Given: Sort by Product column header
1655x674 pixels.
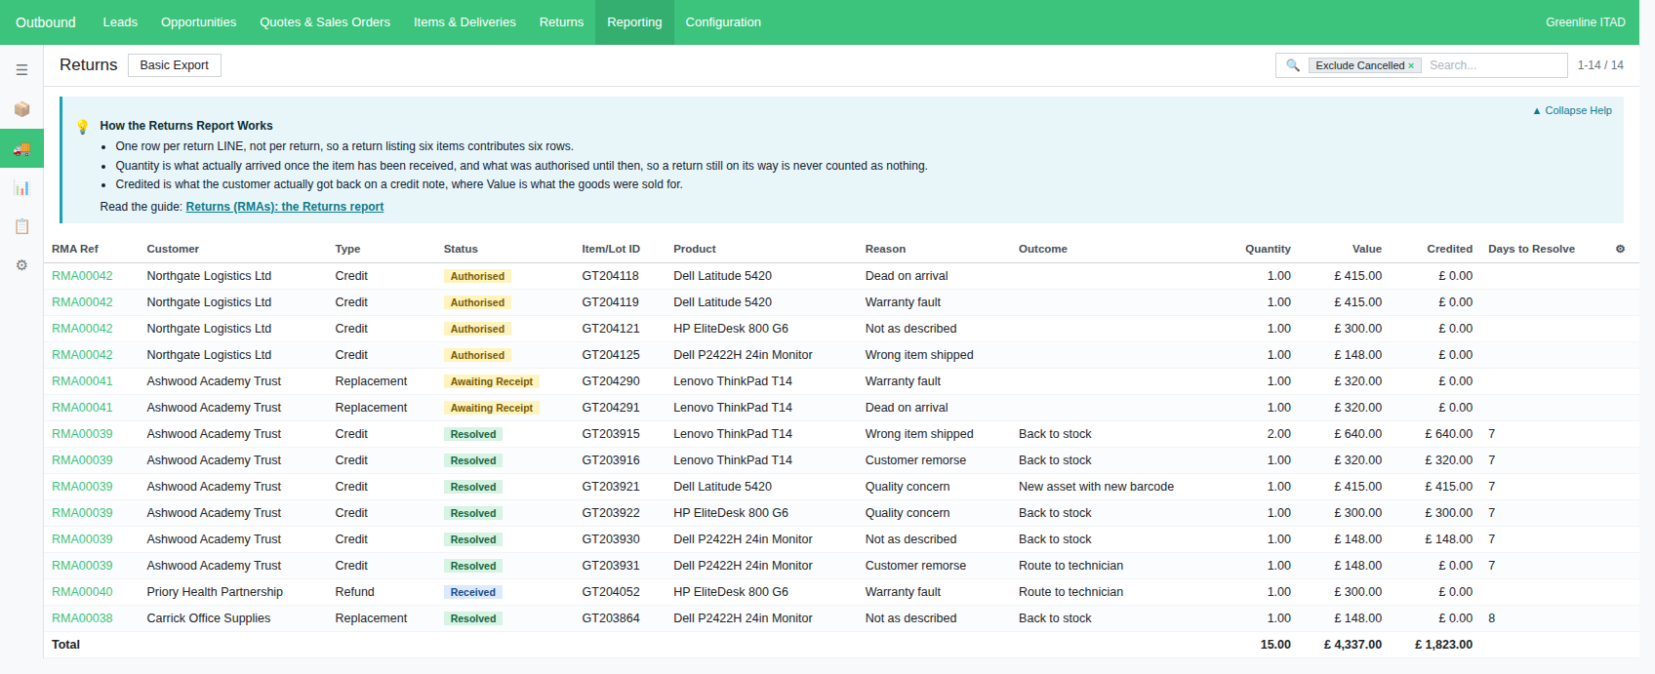Looking at the screenshot, I should click(695, 249).
